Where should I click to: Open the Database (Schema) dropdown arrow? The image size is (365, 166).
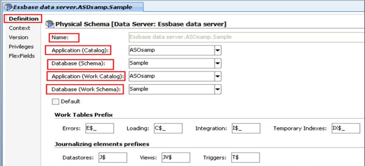(x=217, y=63)
